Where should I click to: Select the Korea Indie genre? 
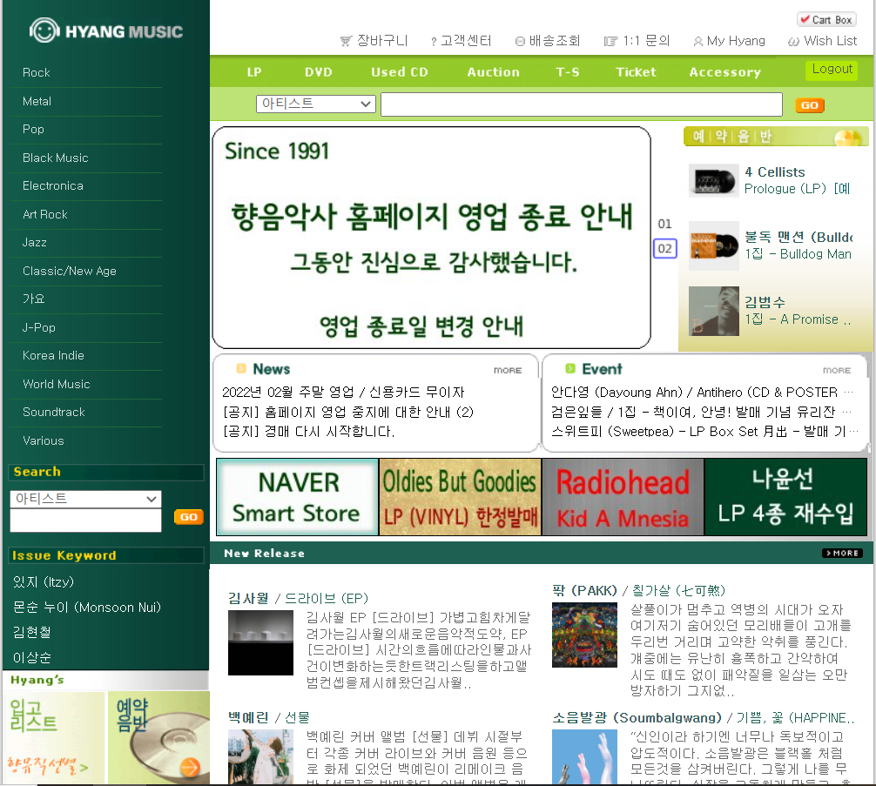tap(53, 355)
